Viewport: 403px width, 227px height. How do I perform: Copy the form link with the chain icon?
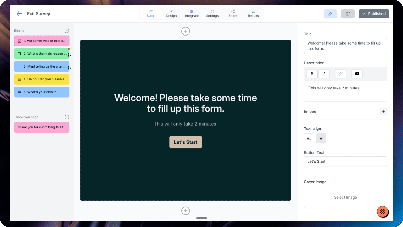pos(330,14)
